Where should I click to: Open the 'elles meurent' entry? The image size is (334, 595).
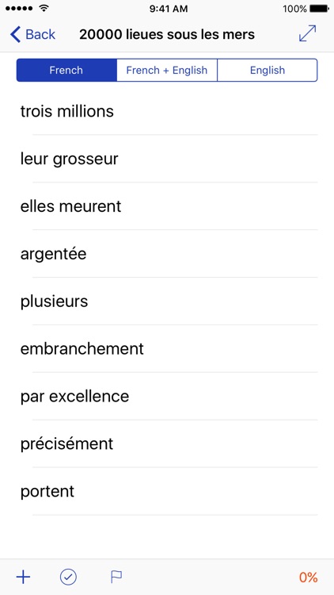click(167, 206)
